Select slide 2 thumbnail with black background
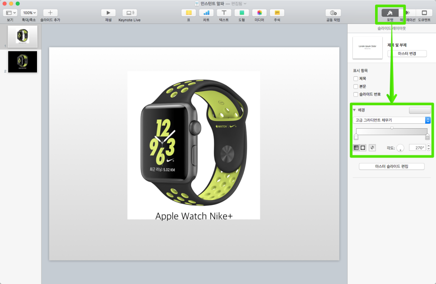436x284 pixels. [x=23, y=62]
